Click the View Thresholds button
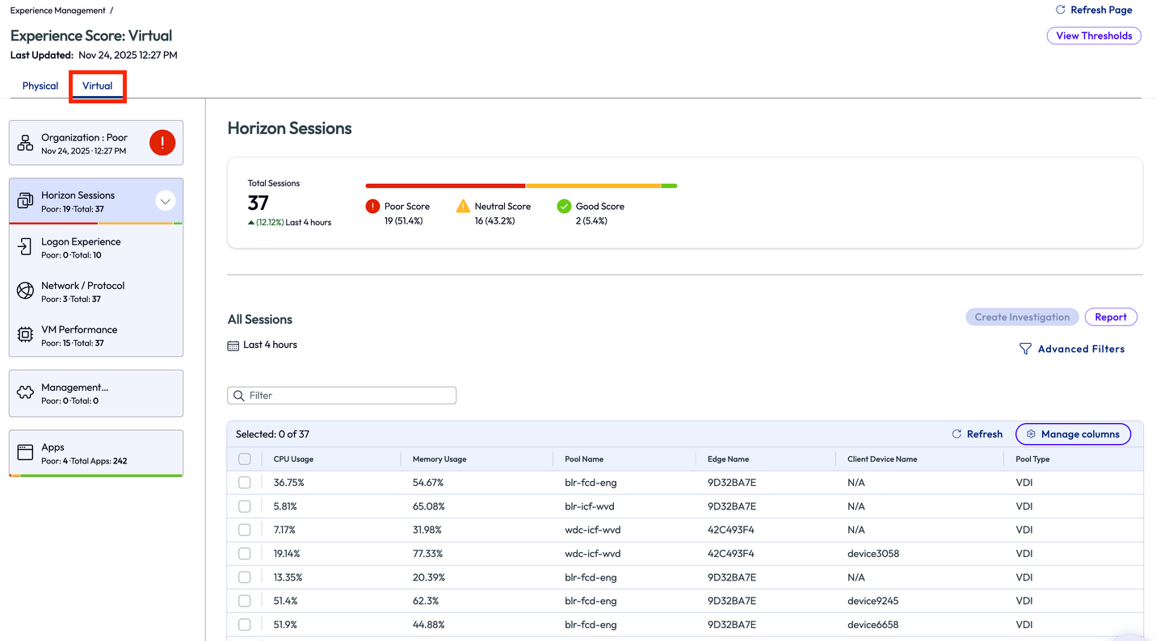The image size is (1156, 641). [1094, 36]
